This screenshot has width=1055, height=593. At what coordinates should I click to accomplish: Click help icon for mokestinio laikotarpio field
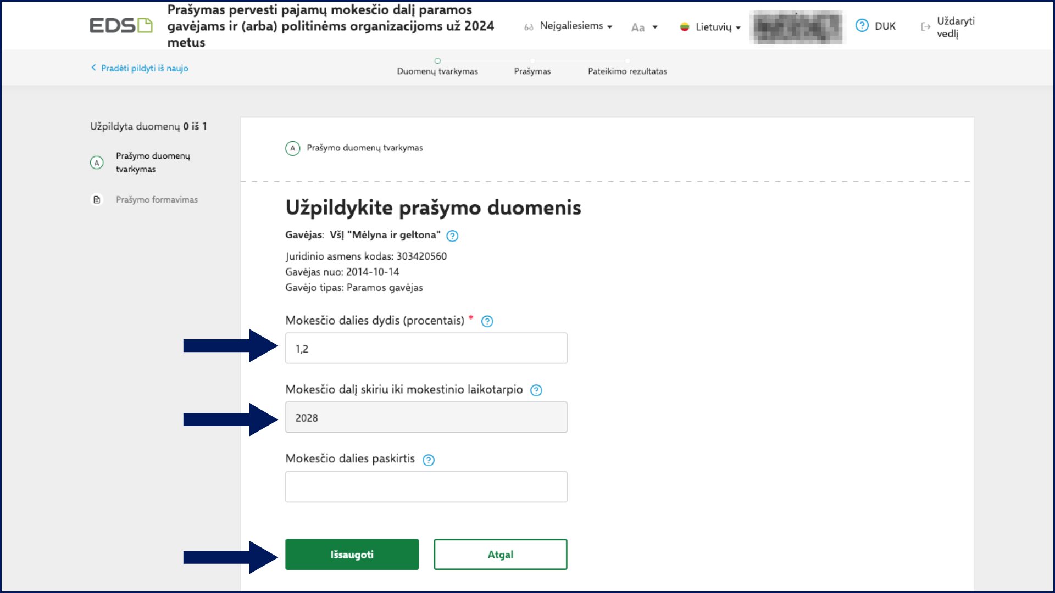point(536,390)
